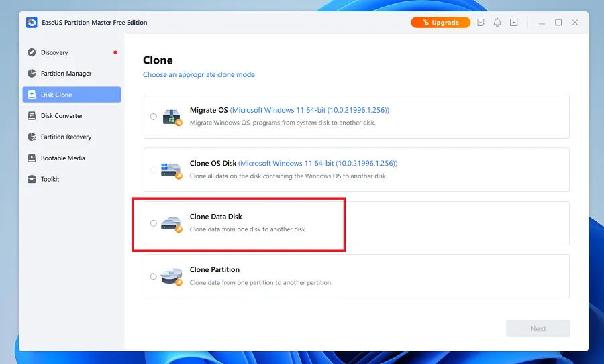
Task: Click the Discovery compass icon
Action: (32, 52)
